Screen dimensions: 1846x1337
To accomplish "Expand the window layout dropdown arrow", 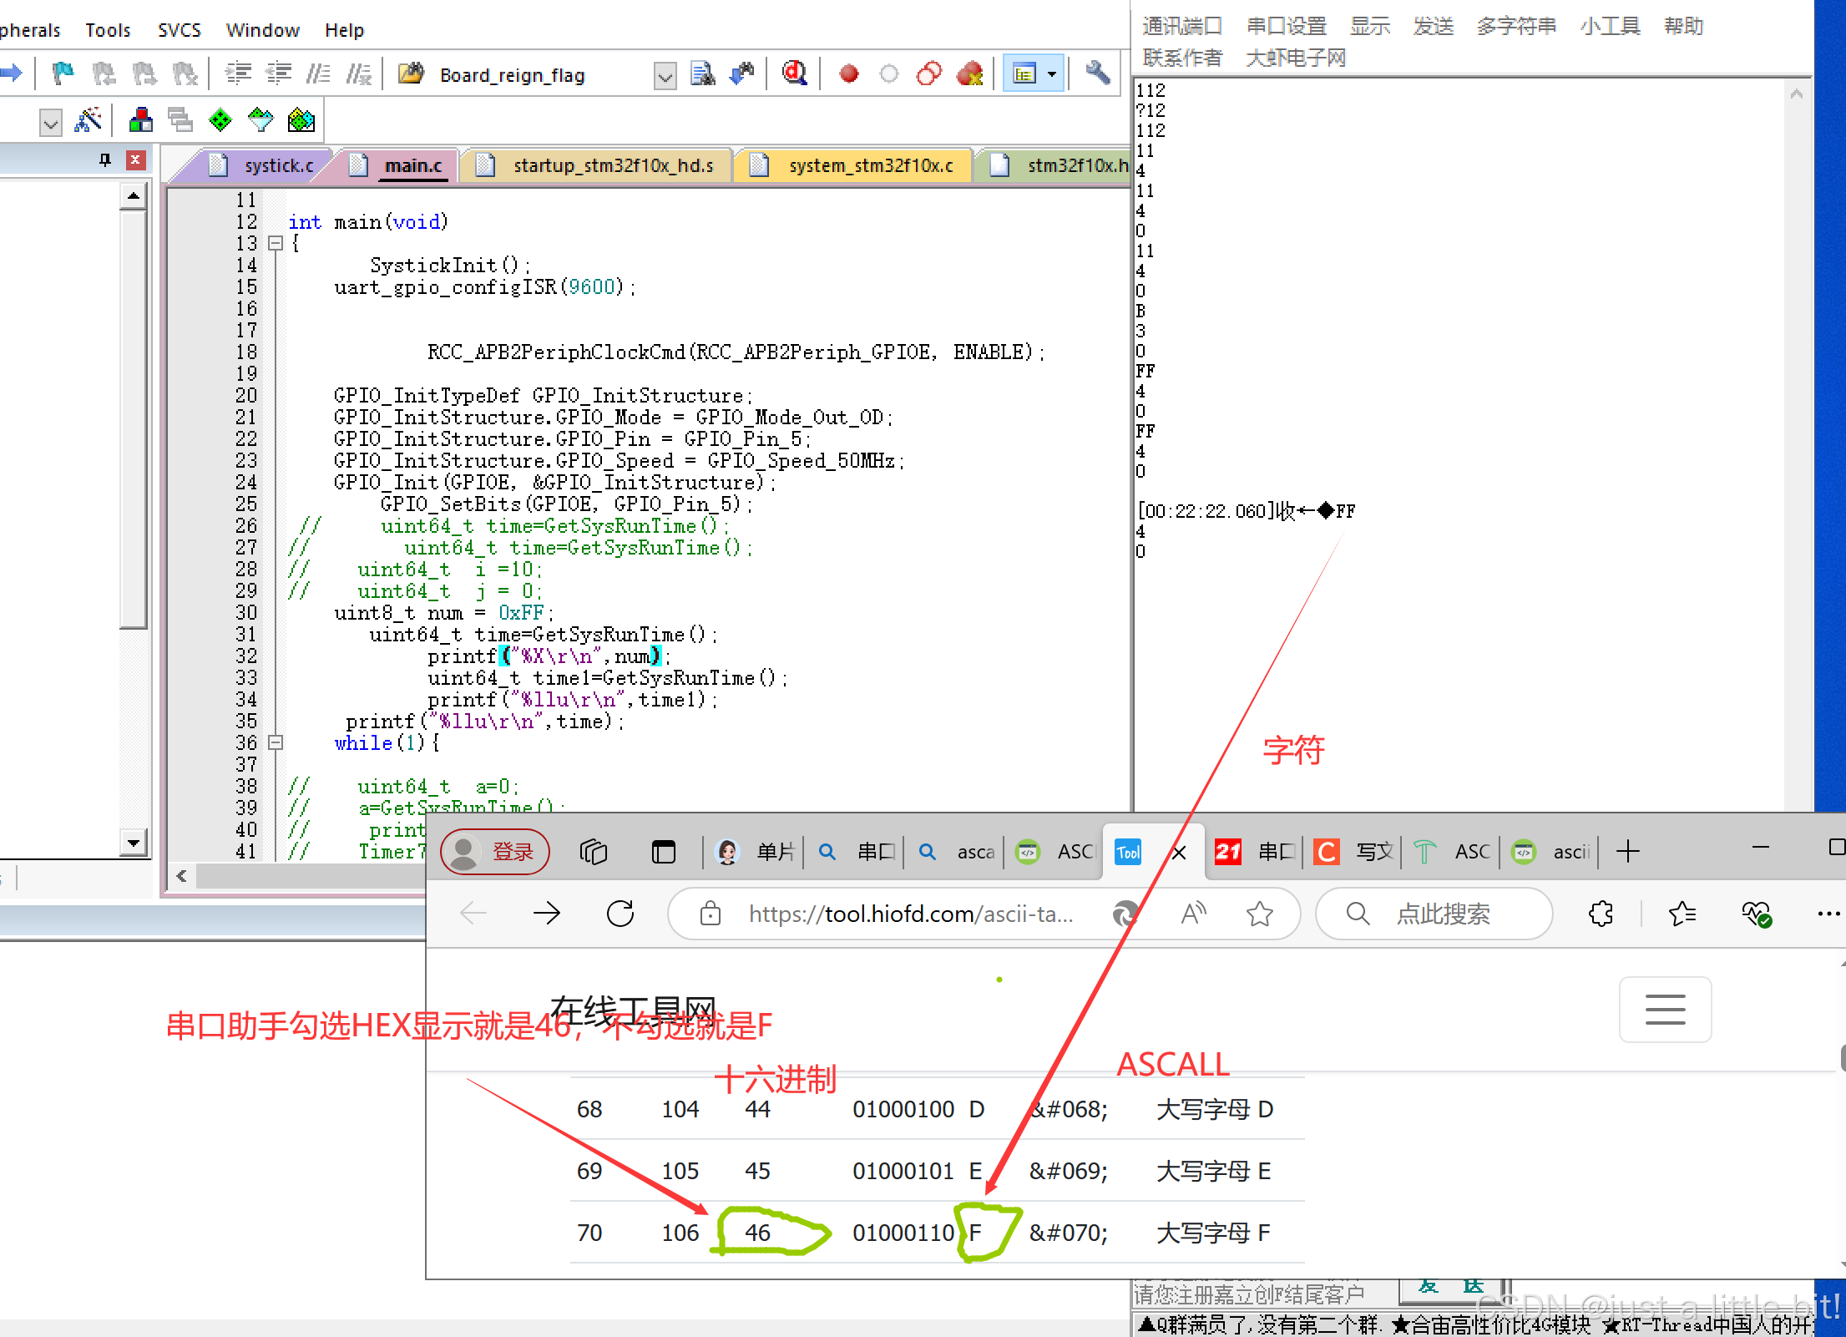I will (x=1052, y=74).
